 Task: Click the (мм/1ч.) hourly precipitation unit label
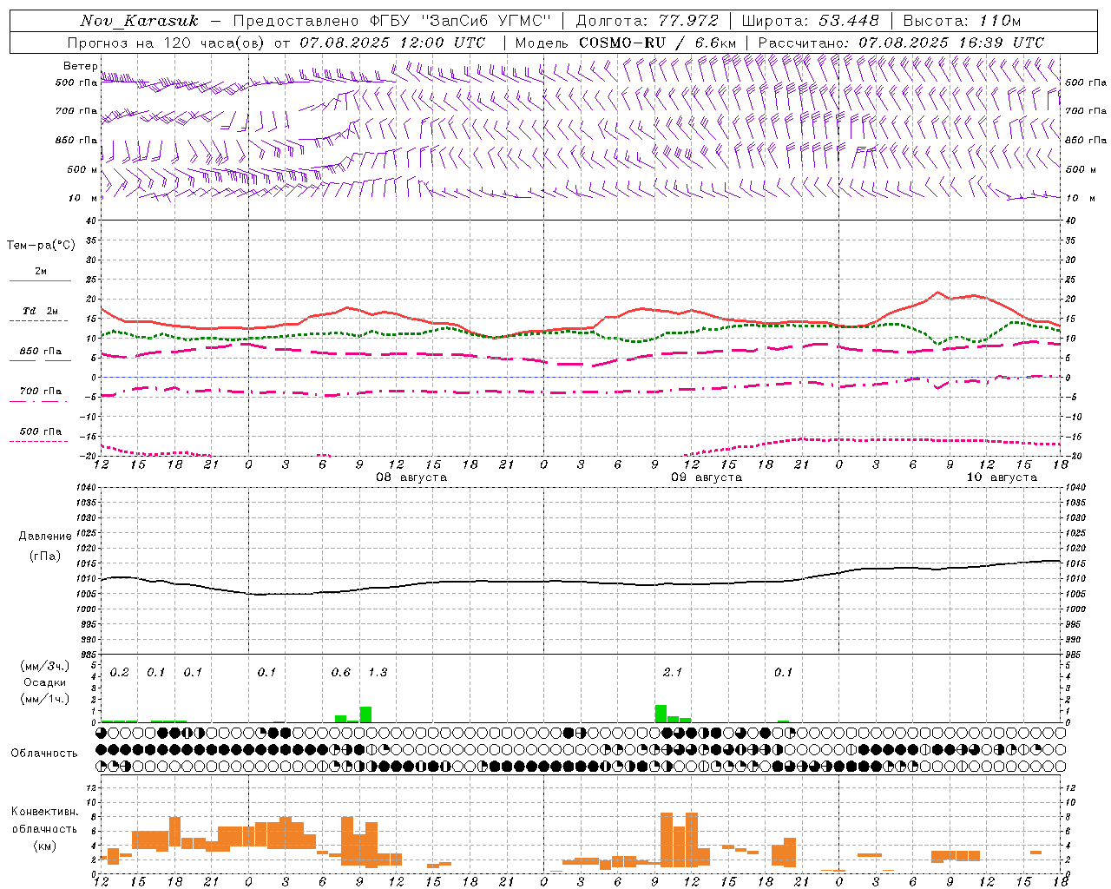pos(45,699)
